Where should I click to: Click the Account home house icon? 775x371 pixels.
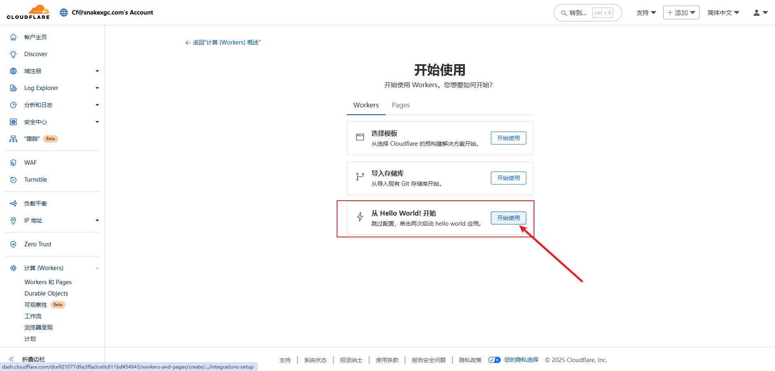click(13, 37)
